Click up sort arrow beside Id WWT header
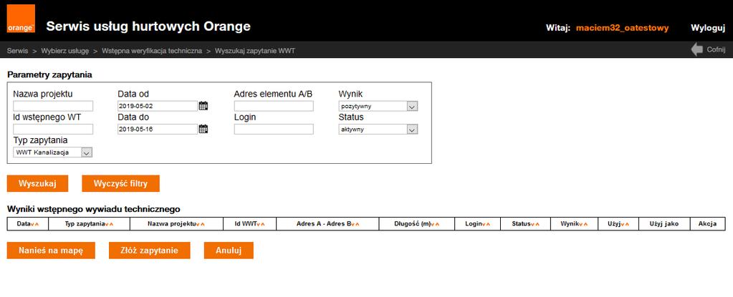 (263, 224)
